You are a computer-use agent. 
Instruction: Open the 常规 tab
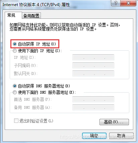tap(11, 15)
